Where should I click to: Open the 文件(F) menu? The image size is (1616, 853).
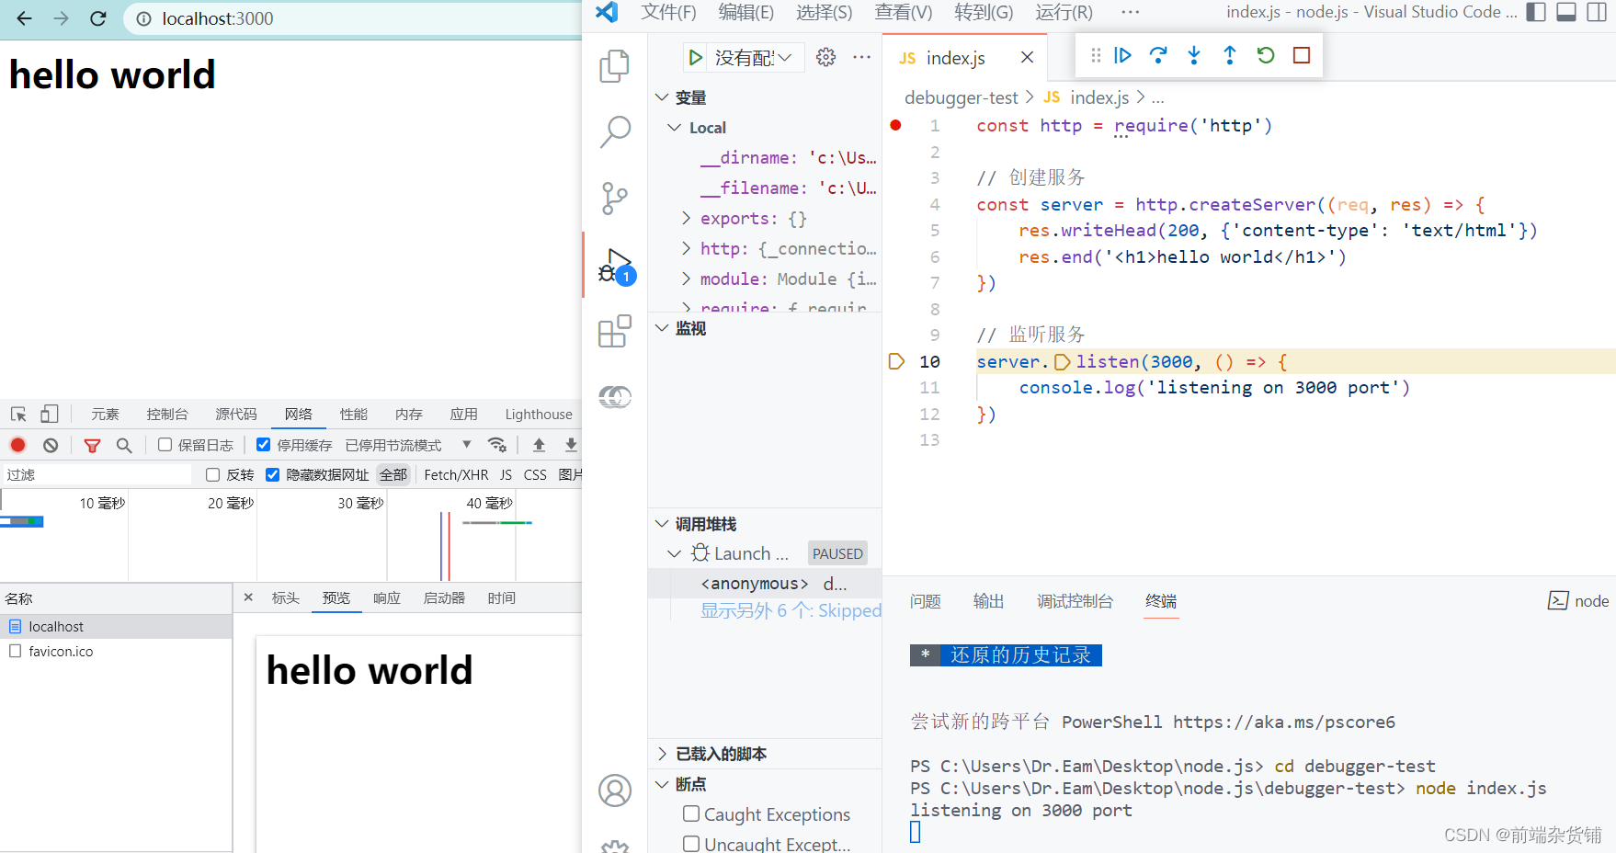pos(668,12)
